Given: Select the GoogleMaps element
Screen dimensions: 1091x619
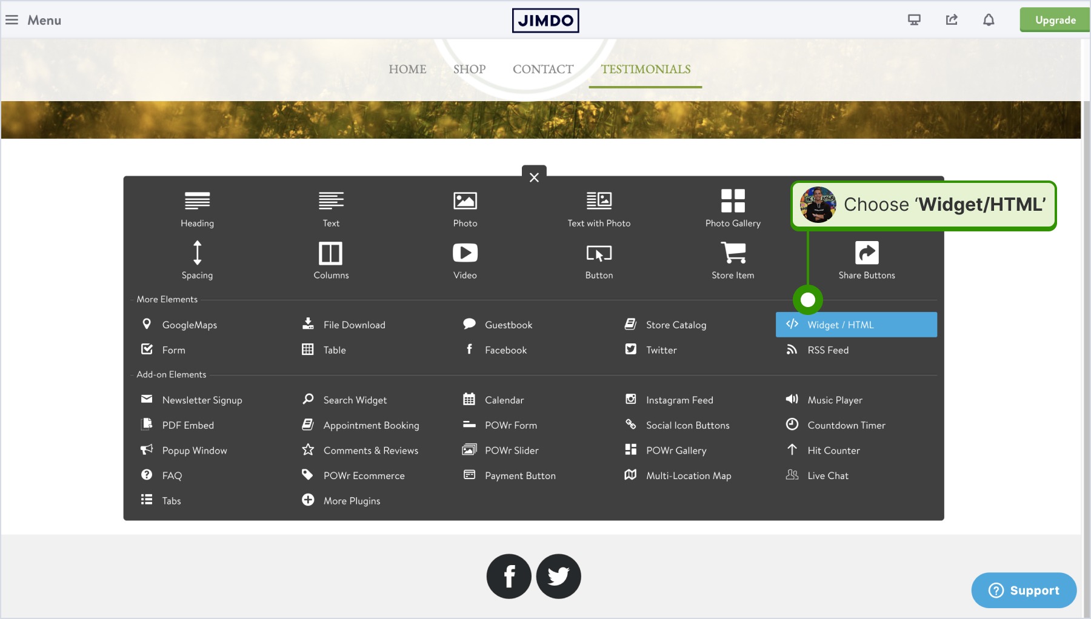Looking at the screenshot, I should pyautogui.click(x=179, y=325).
